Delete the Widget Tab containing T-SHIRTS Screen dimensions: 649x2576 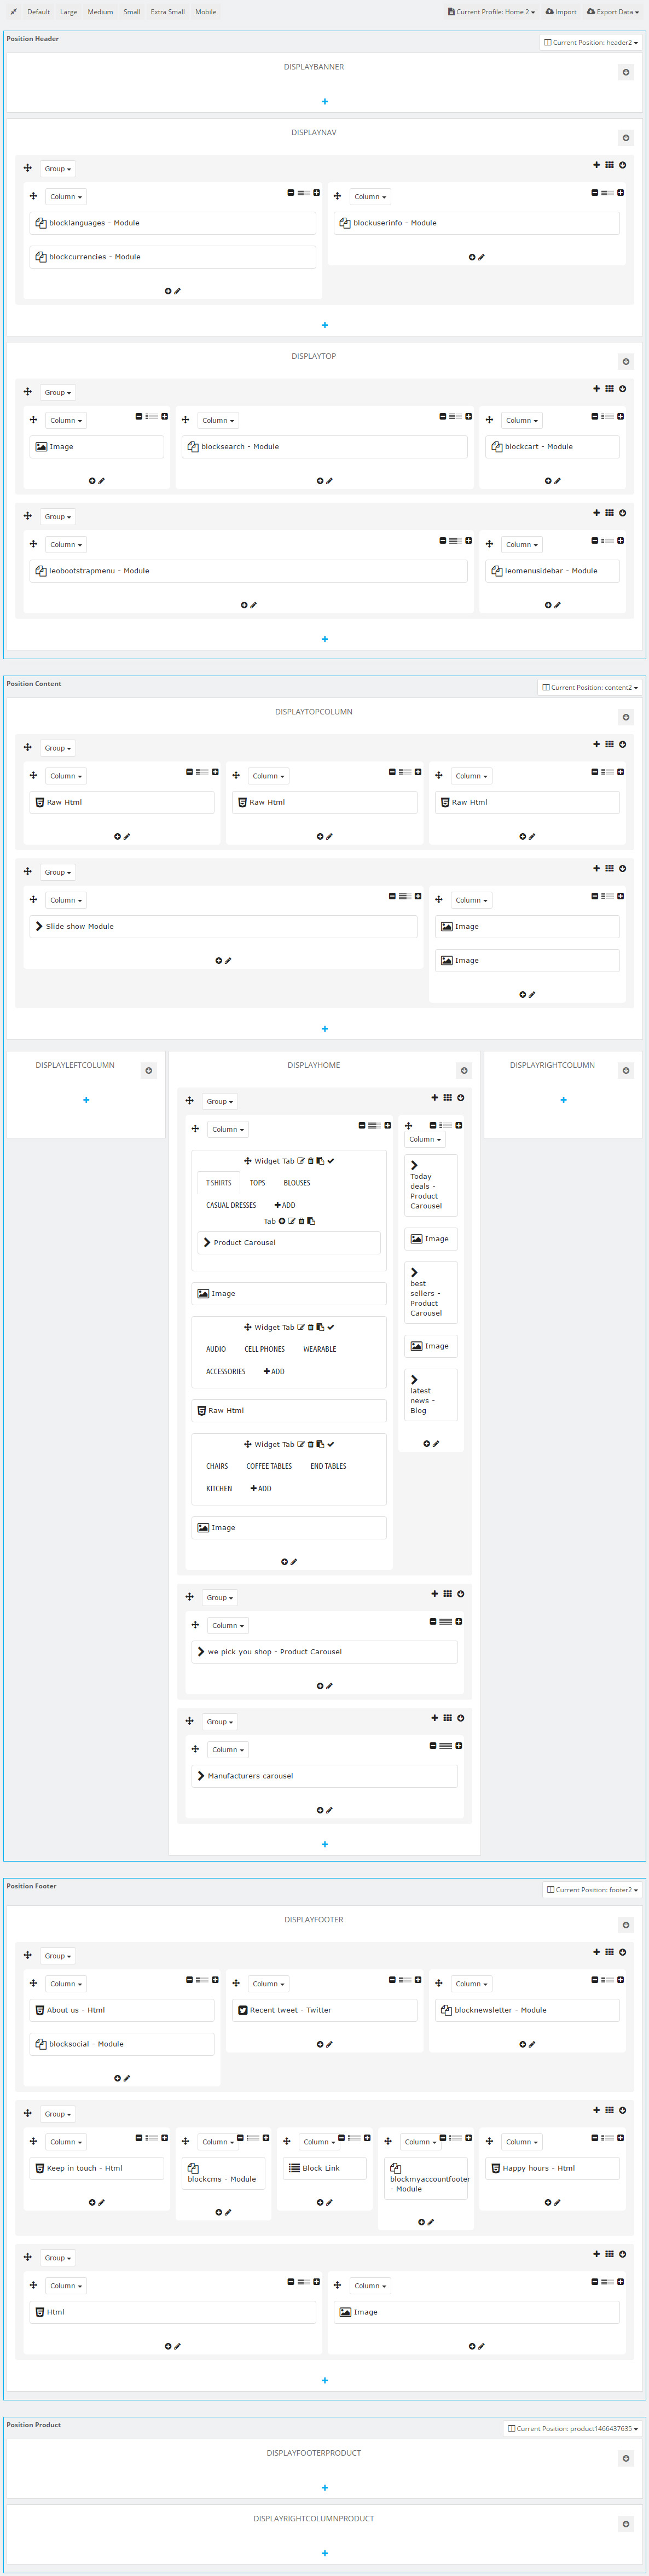coord(310,1161)
